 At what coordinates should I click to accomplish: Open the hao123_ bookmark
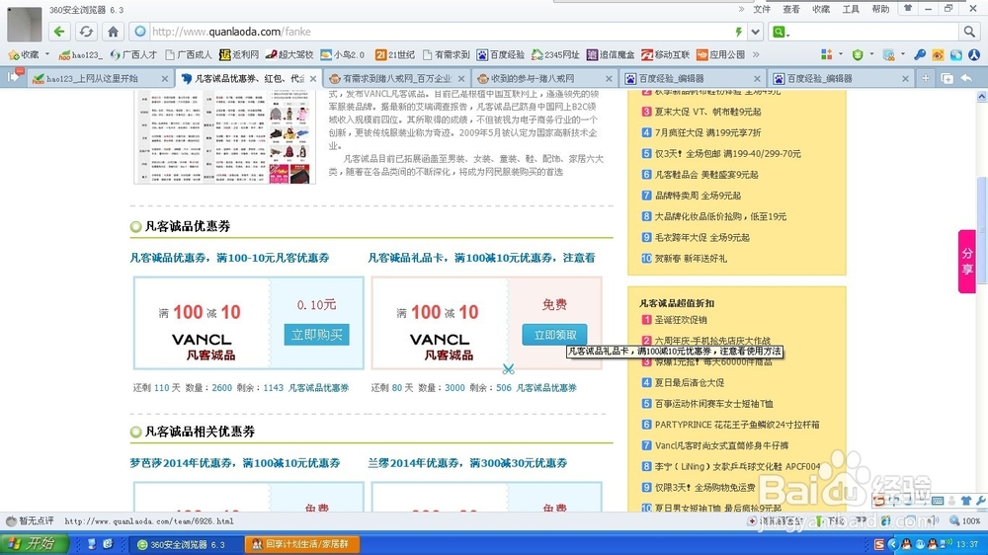click(x=80, y=54)
